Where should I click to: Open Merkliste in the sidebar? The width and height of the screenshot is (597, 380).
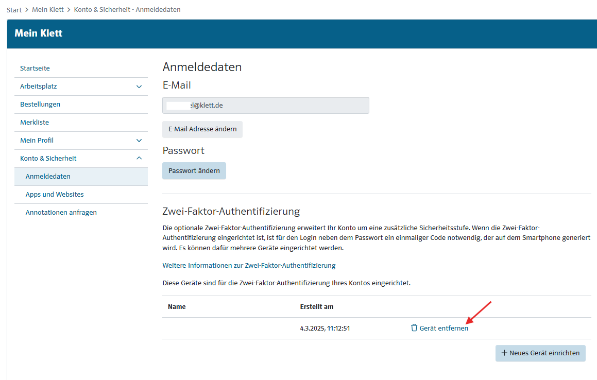(x=35, y=122)
